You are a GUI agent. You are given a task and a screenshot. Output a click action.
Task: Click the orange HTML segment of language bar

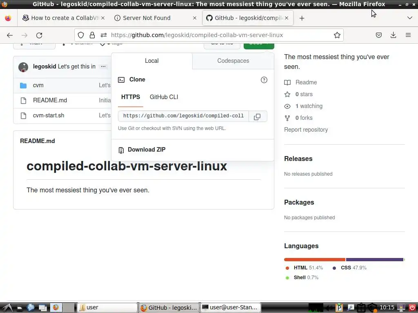pyautogui.click(x=315, y=260)
